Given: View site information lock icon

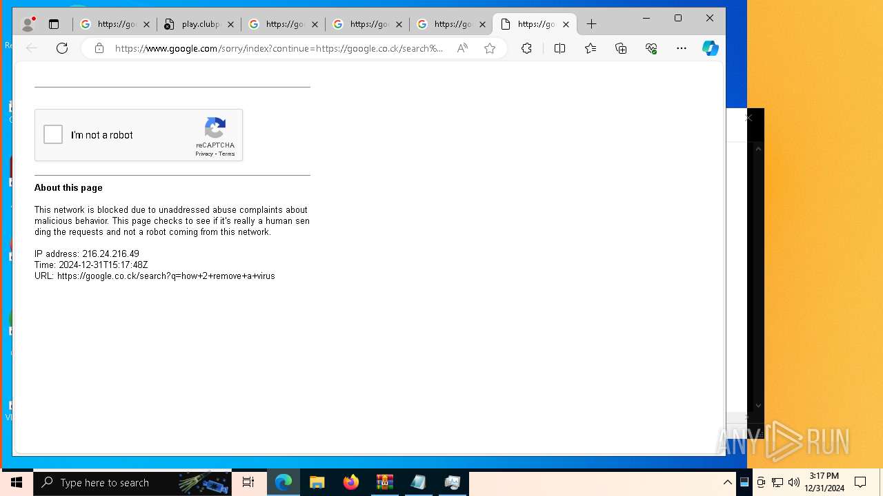Looking at the screenshot, I should pyautogui.click(x=99, y=48).
